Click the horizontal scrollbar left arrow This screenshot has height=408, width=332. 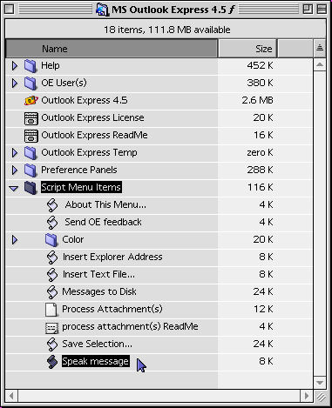point(11,396)
